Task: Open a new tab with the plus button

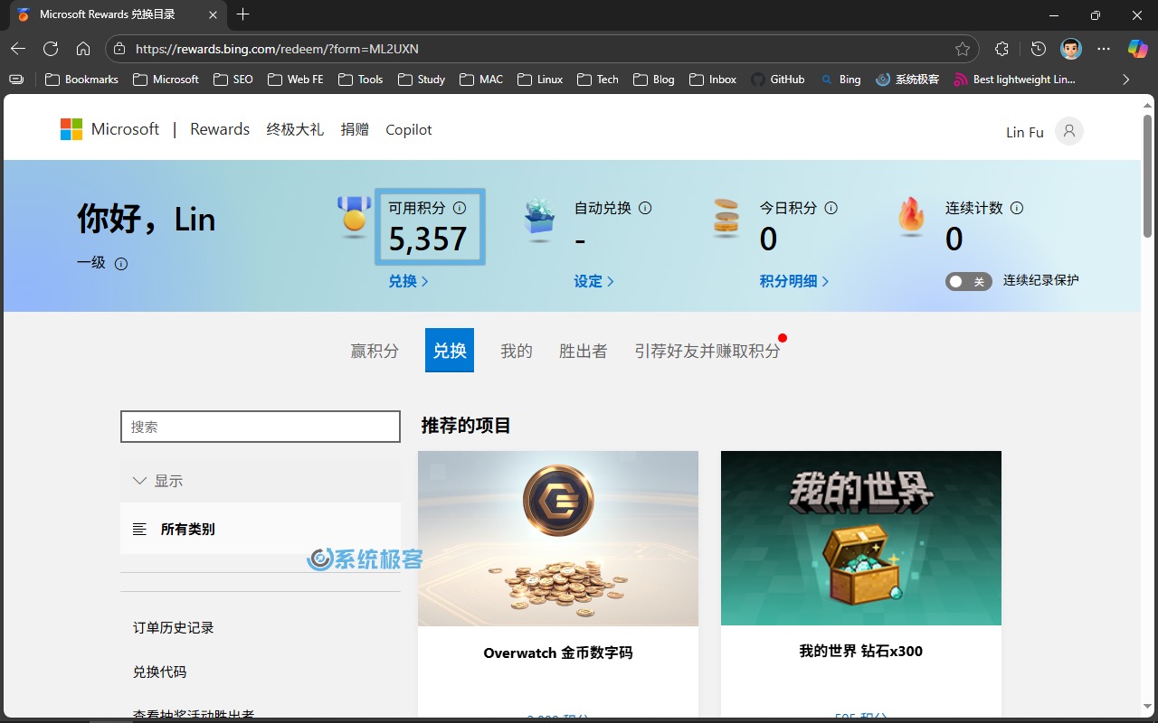Action: click(x=242, y=14)
